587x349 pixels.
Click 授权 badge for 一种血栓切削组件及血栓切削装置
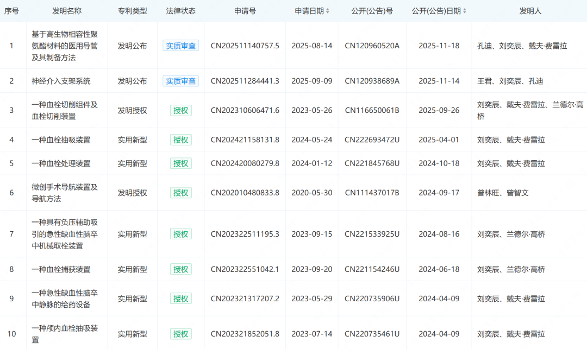coord(180,110)
